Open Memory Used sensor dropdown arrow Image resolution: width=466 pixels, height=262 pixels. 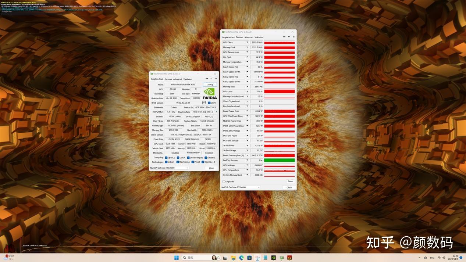click(247, 87)
